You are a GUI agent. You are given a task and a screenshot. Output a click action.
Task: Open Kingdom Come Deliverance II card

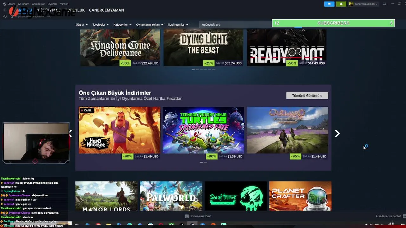coord(120,47)
